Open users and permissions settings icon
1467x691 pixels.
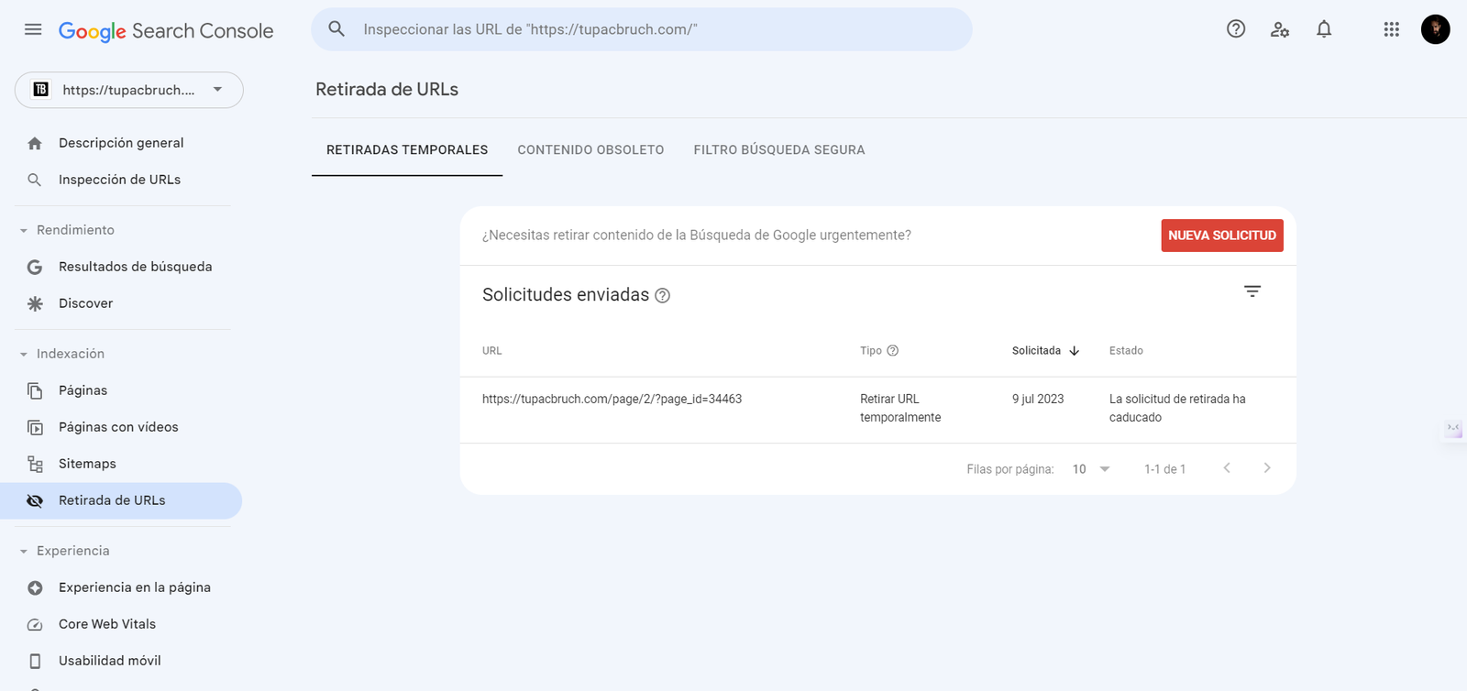pos(1280,29)
